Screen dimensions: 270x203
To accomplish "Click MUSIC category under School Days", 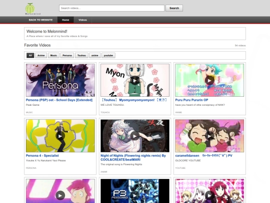I will coord(29,112).
